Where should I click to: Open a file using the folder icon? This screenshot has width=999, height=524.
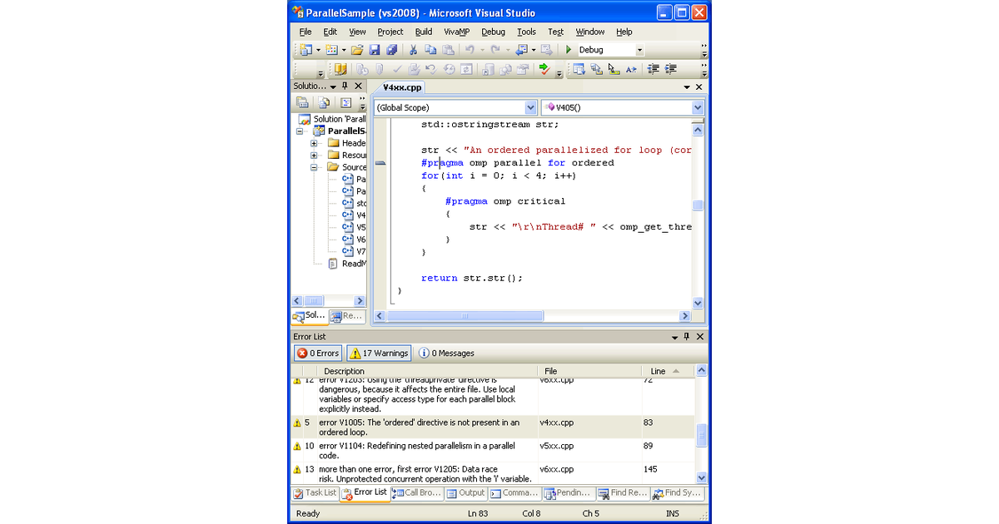point(356,49)
